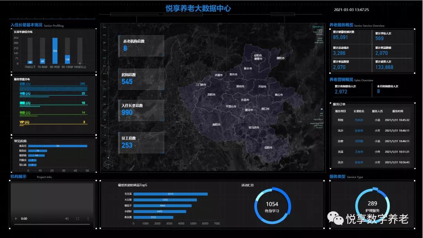Open the video player's three-dot options menu
Screen dimensions: 423x238
tap(88, 218)
